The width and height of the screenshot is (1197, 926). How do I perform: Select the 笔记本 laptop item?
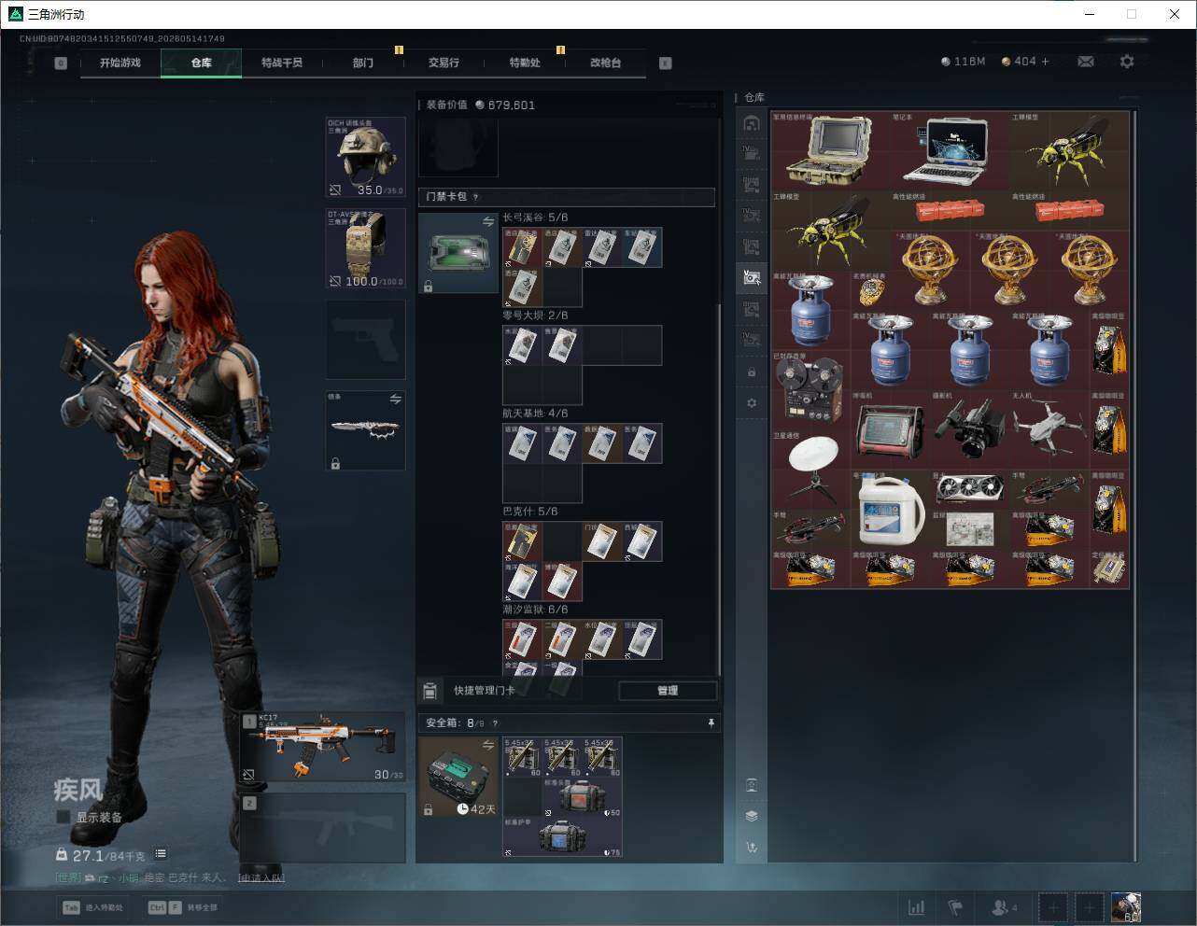(950, 150)
